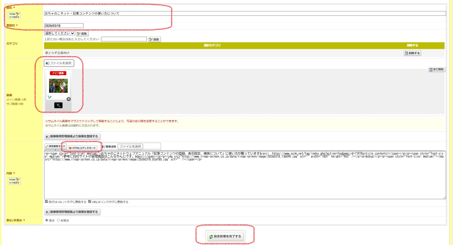
Task: Toggle URLはリンクタグに置換する checkbox
Action: click(90, 202)
